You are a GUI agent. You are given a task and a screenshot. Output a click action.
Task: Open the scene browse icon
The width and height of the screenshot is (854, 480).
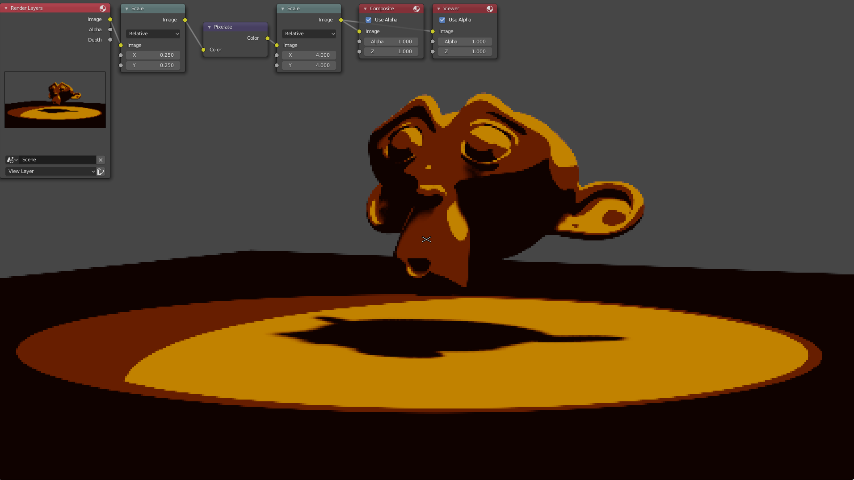coord(12,160)
